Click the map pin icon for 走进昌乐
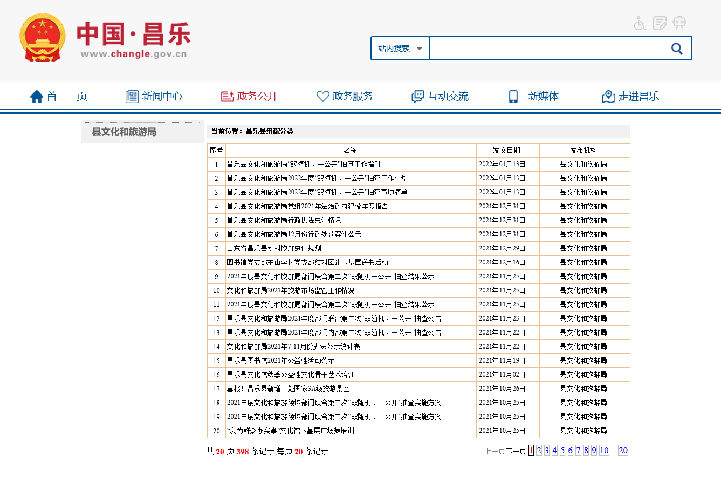The width and height of the screenshot is (721, 477). tap(608, 97)
